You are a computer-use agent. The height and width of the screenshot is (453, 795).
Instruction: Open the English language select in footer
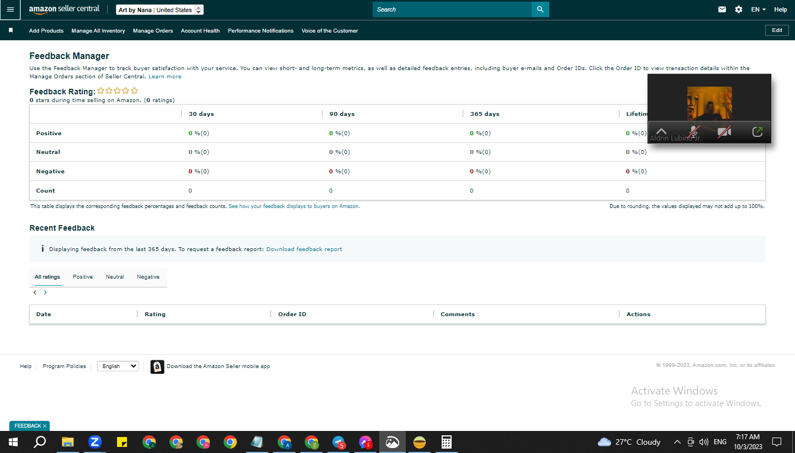tap(118, 366)
